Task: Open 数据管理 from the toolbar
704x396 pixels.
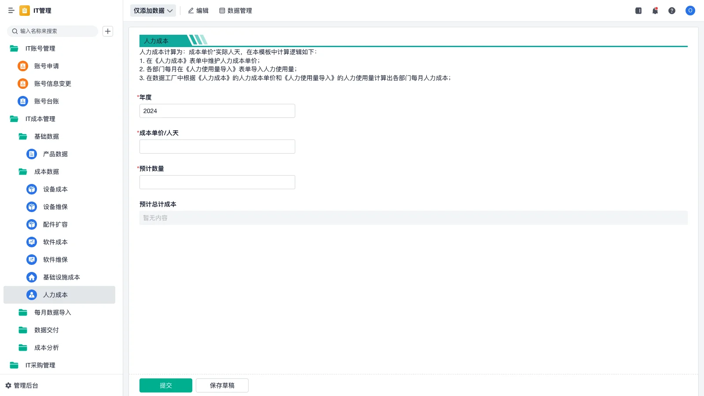Action: pos(235,11)
